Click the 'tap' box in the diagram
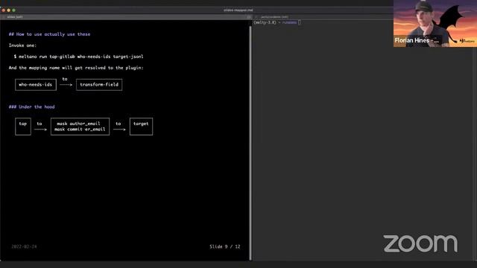The height and width of the screenshot is (268, 477). (23, 127)
